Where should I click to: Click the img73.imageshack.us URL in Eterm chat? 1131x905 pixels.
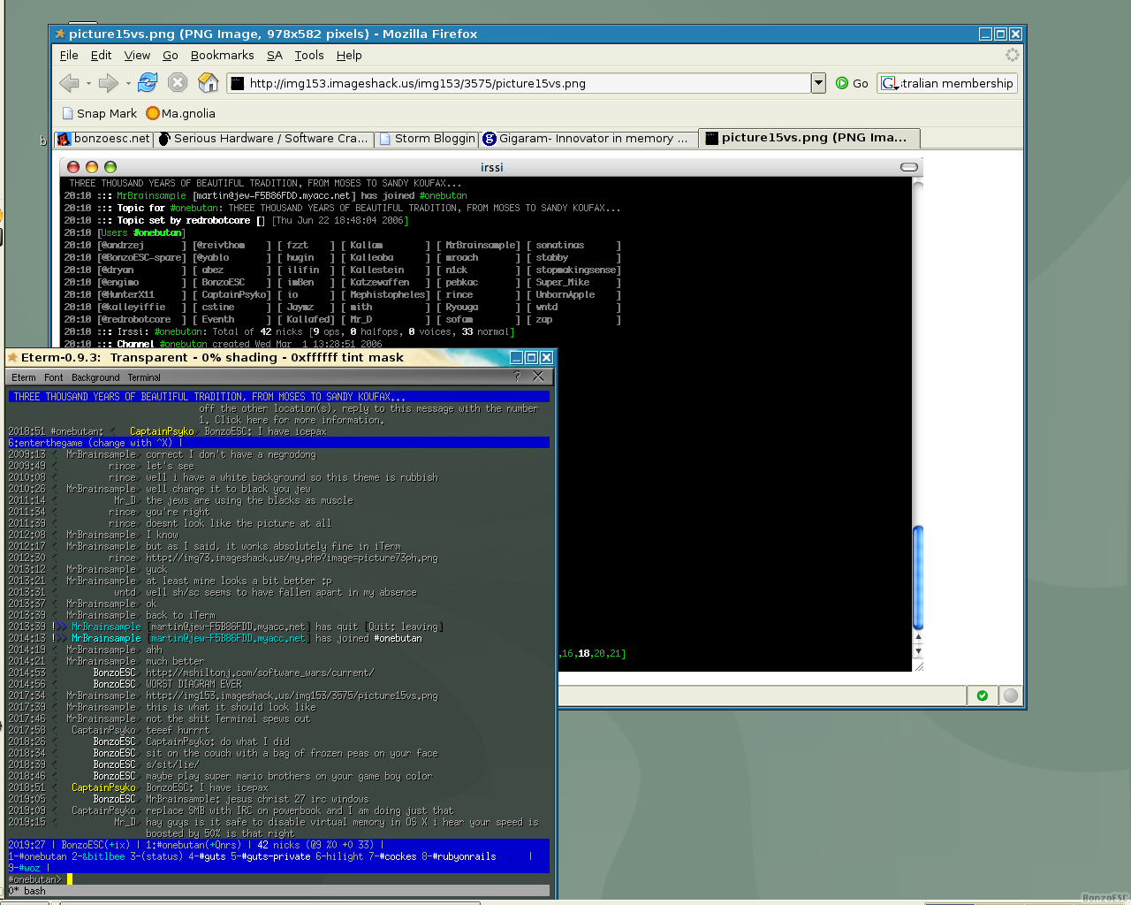[x=292, y=558]
